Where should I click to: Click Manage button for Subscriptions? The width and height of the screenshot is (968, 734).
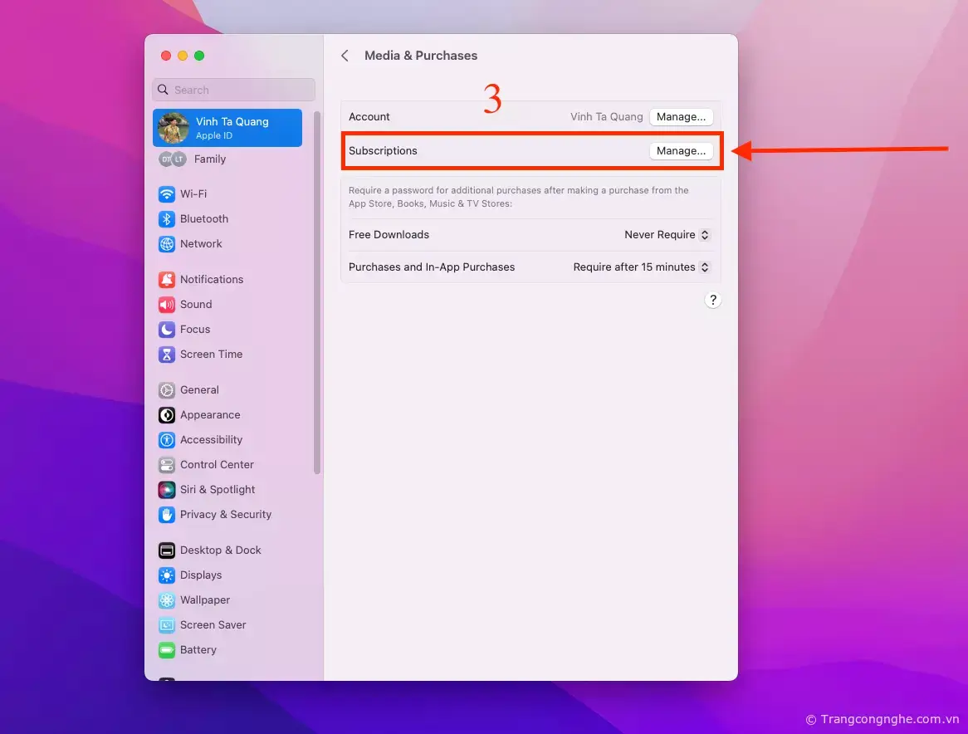coord(681,151)
